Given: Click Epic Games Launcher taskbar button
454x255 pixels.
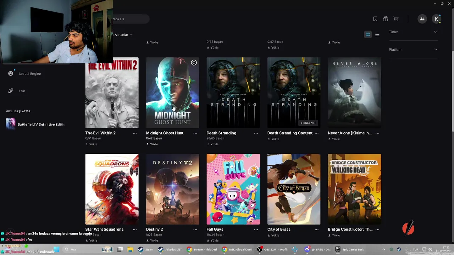Looking at the screenshot, I should [350, 249].
